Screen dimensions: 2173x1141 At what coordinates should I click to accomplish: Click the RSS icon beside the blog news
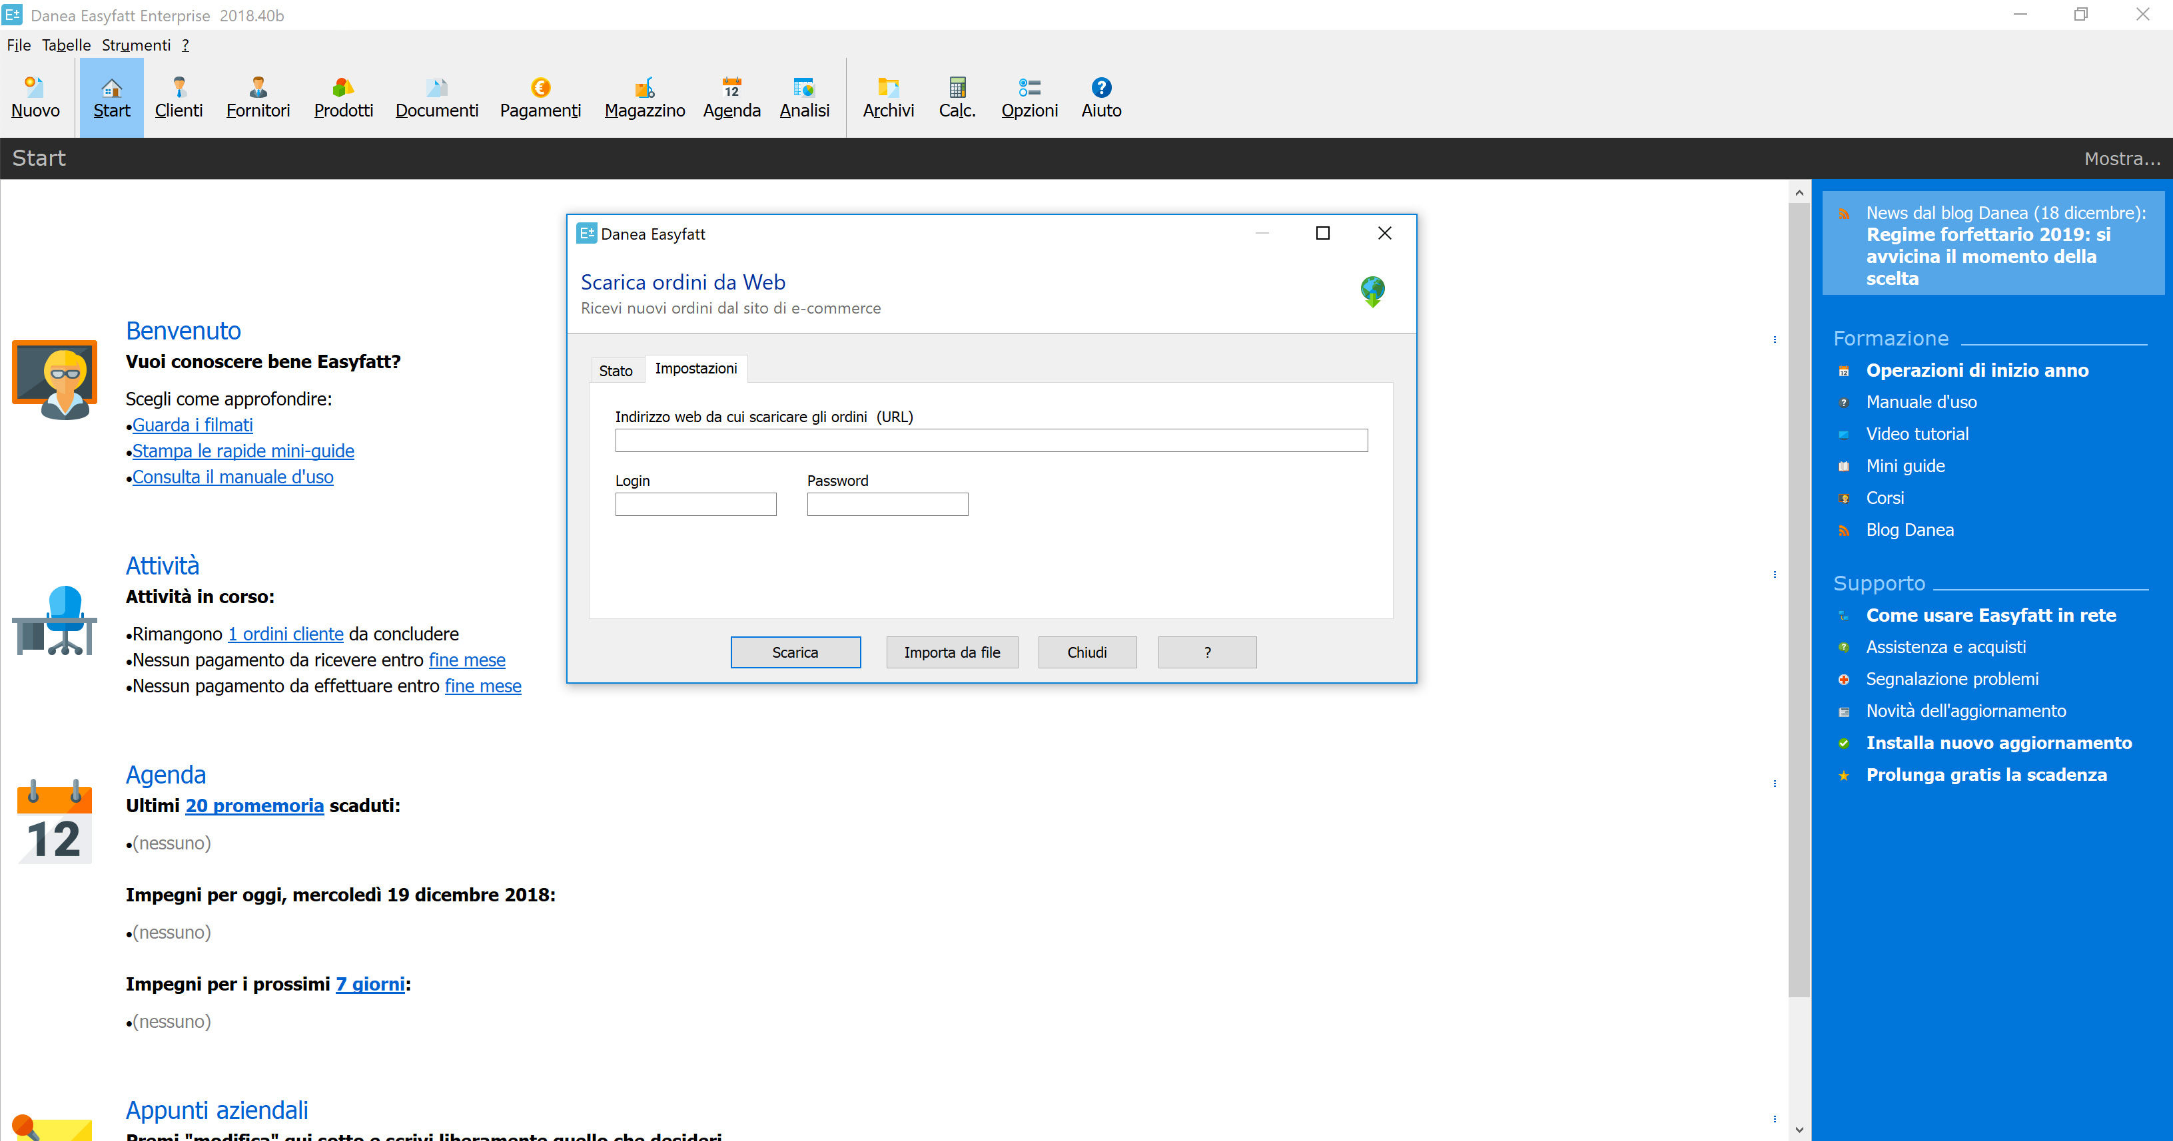tap(1844, 214)
